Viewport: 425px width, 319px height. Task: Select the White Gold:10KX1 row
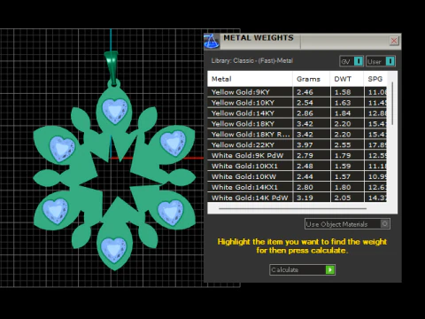pyautogui.click(x=297, y=166)
